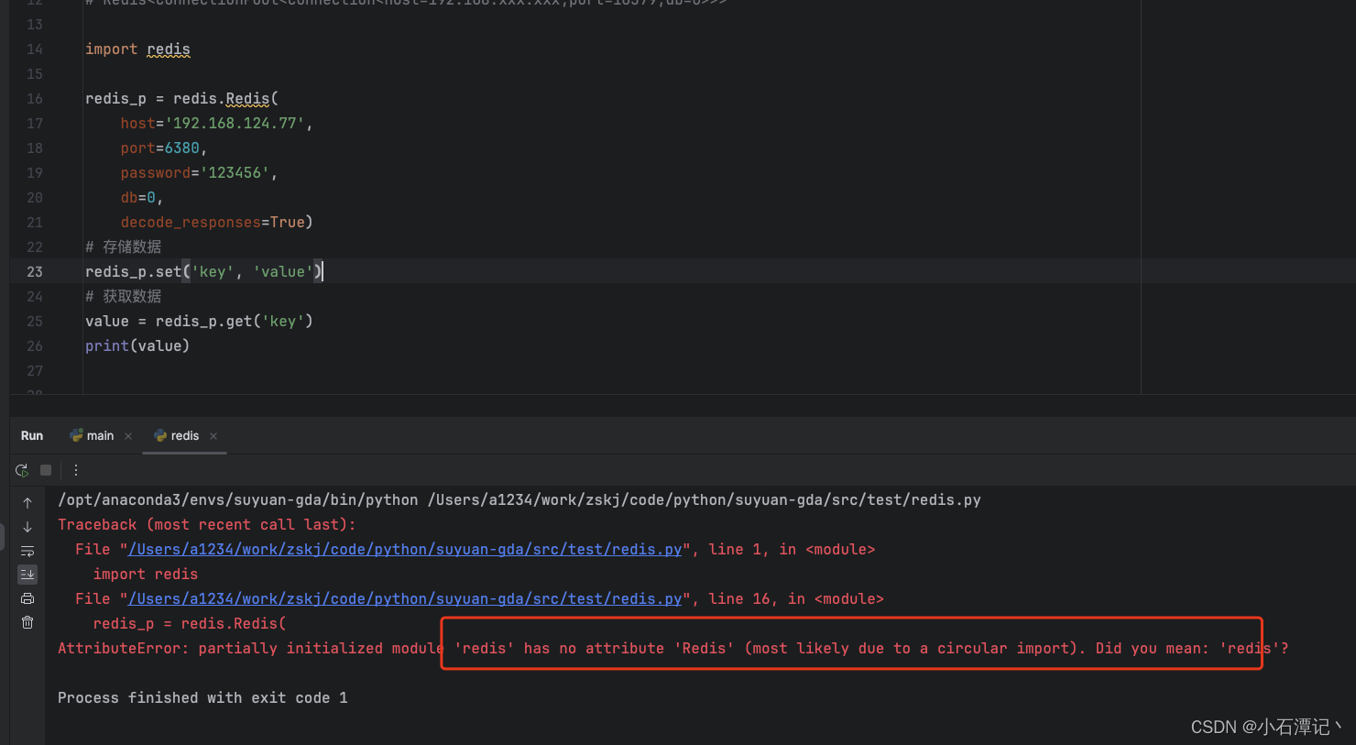Click the 'redis_p = redis.Redis(' editor line
This screenshot has height=745, width=1356.
tap(181, 99)
